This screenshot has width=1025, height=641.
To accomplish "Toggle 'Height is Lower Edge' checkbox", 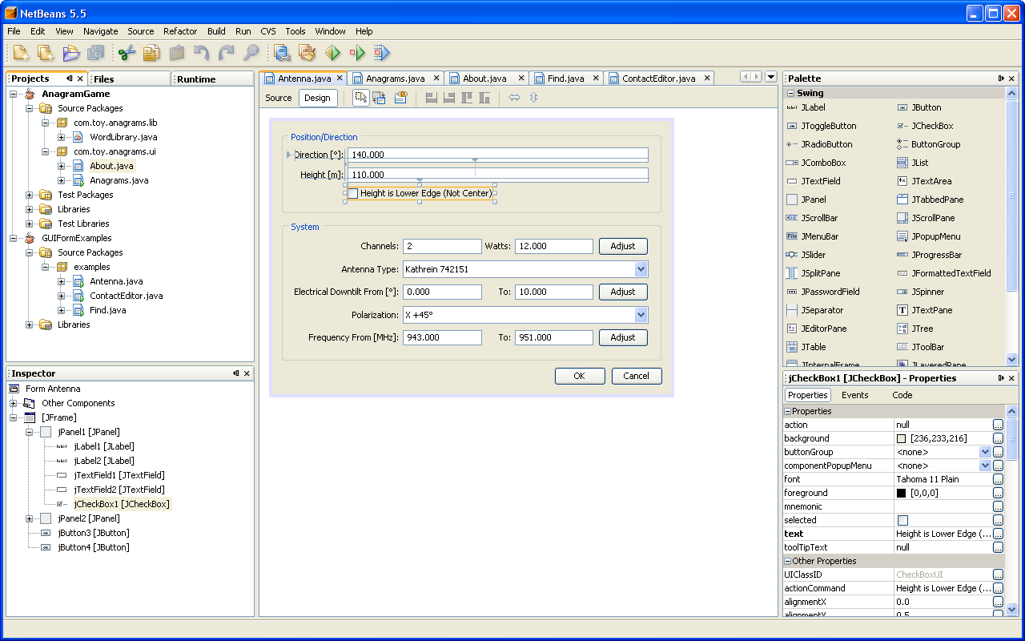I will pos(352,193).
